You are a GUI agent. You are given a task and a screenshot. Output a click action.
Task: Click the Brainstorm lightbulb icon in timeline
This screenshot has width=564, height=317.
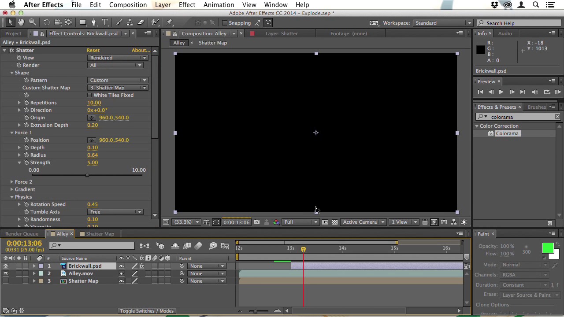(213, 246)
